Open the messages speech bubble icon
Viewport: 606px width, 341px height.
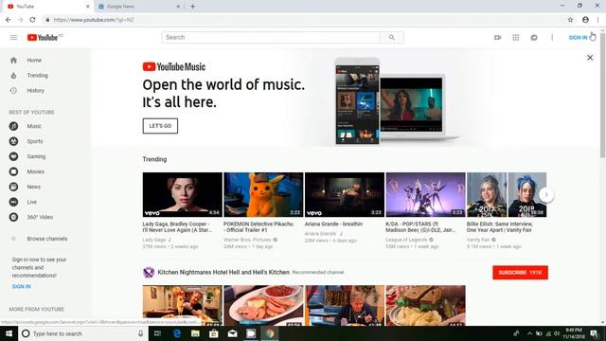coord(534,38)
